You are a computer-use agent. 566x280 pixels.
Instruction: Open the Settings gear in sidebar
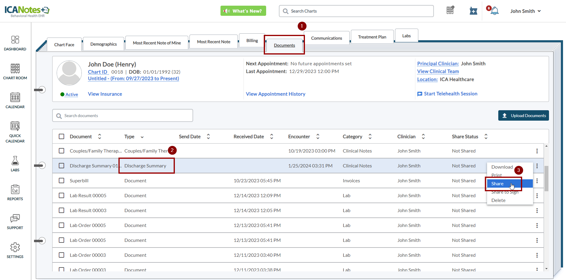(x=15, y=248)
